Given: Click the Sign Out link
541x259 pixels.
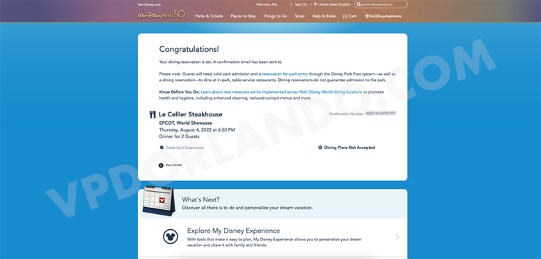Looking at the screenshot, I should click(x=301, y=4).
